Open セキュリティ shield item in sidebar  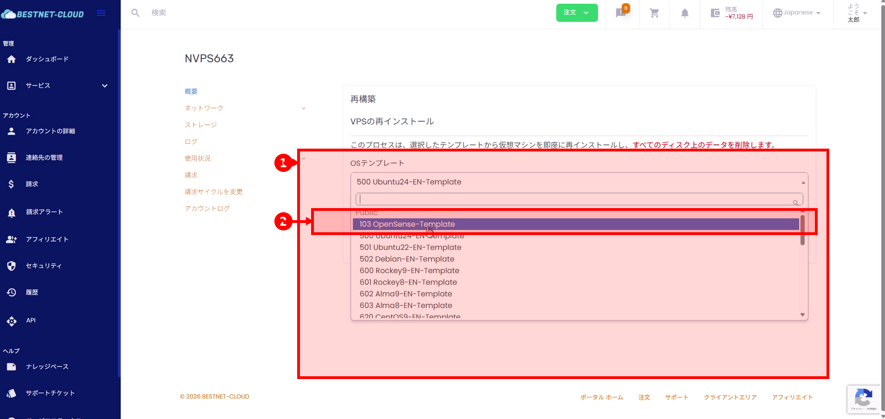point(12,266)
